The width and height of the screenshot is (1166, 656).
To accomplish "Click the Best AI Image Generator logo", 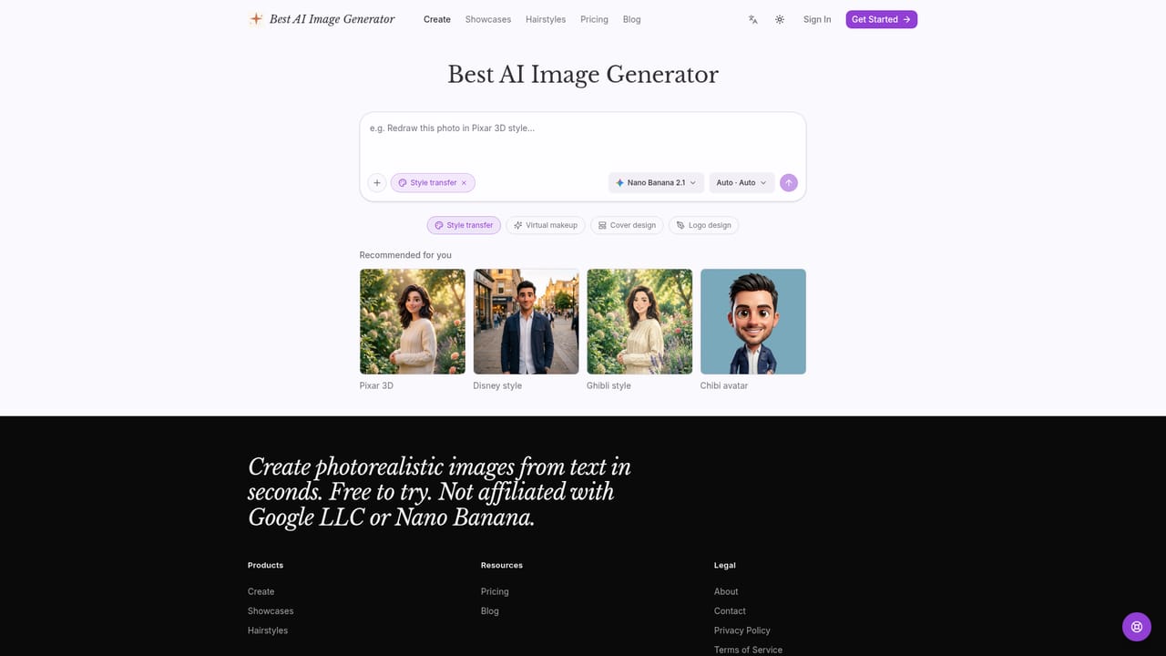I will (x=322, y=19).
